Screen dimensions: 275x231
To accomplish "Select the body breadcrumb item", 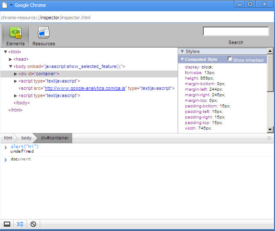I will coord(26,138).
